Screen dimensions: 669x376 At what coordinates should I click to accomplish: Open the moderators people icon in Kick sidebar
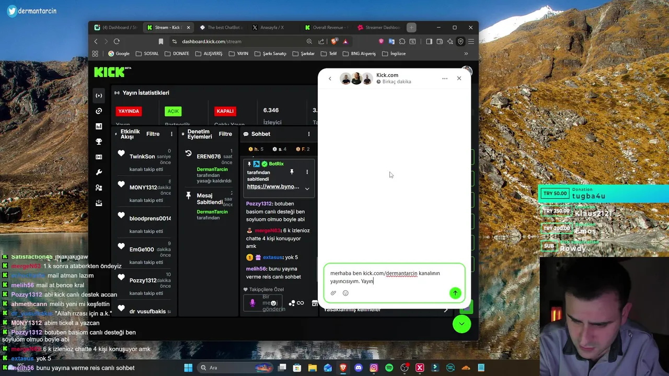(x=99, y=187)
